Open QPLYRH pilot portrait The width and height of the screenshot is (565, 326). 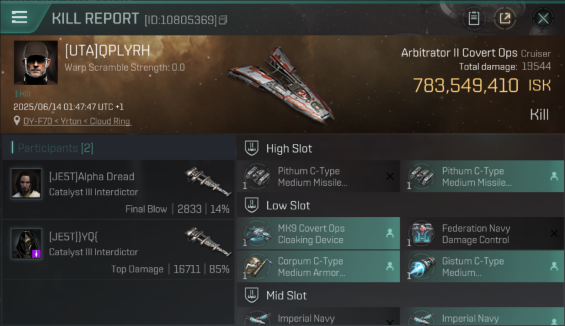tap(36, 63)
